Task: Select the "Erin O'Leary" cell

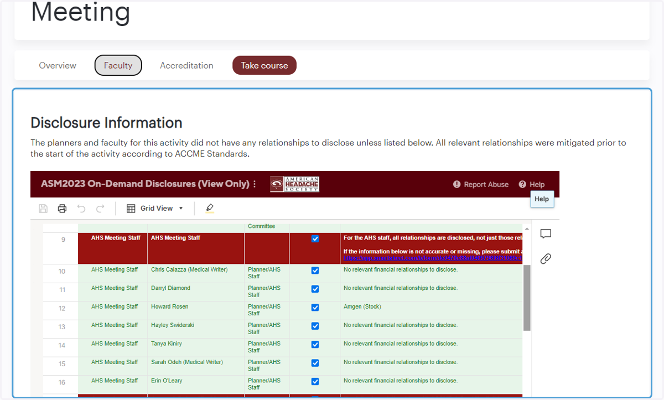Action: point(196,385)
